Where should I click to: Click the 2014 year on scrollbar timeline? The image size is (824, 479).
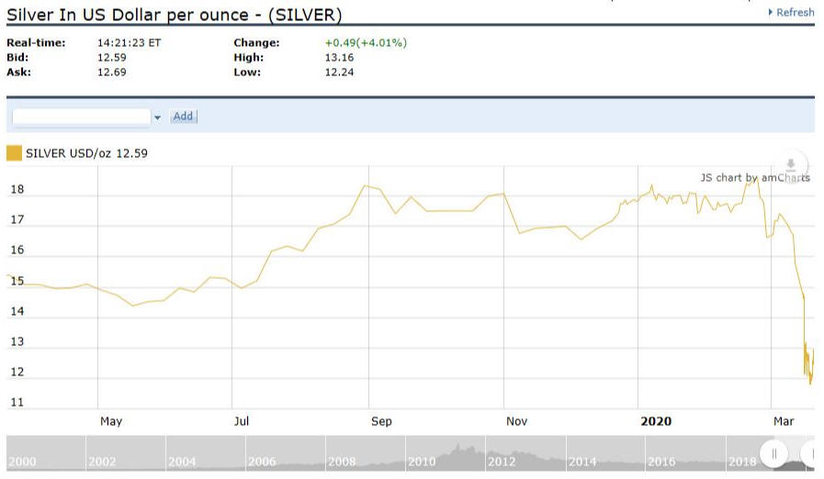[582, 462]
